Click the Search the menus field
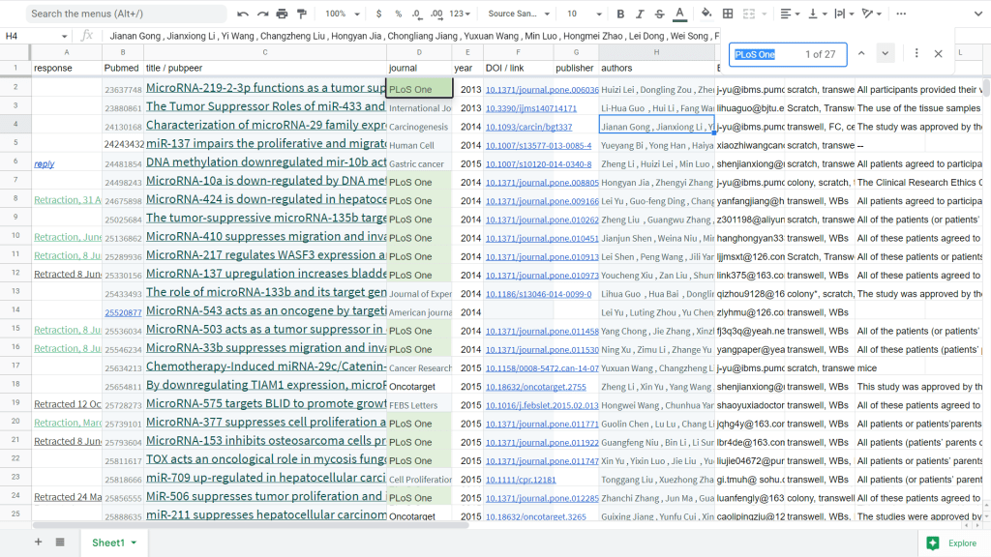Screen dimensions: 991x557 click(124, 14)
